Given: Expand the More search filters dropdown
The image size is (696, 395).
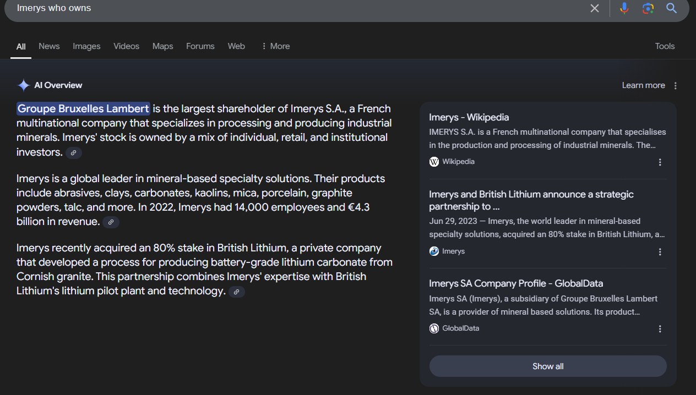Looking at the screenshot, I should (x=275, y=46).
